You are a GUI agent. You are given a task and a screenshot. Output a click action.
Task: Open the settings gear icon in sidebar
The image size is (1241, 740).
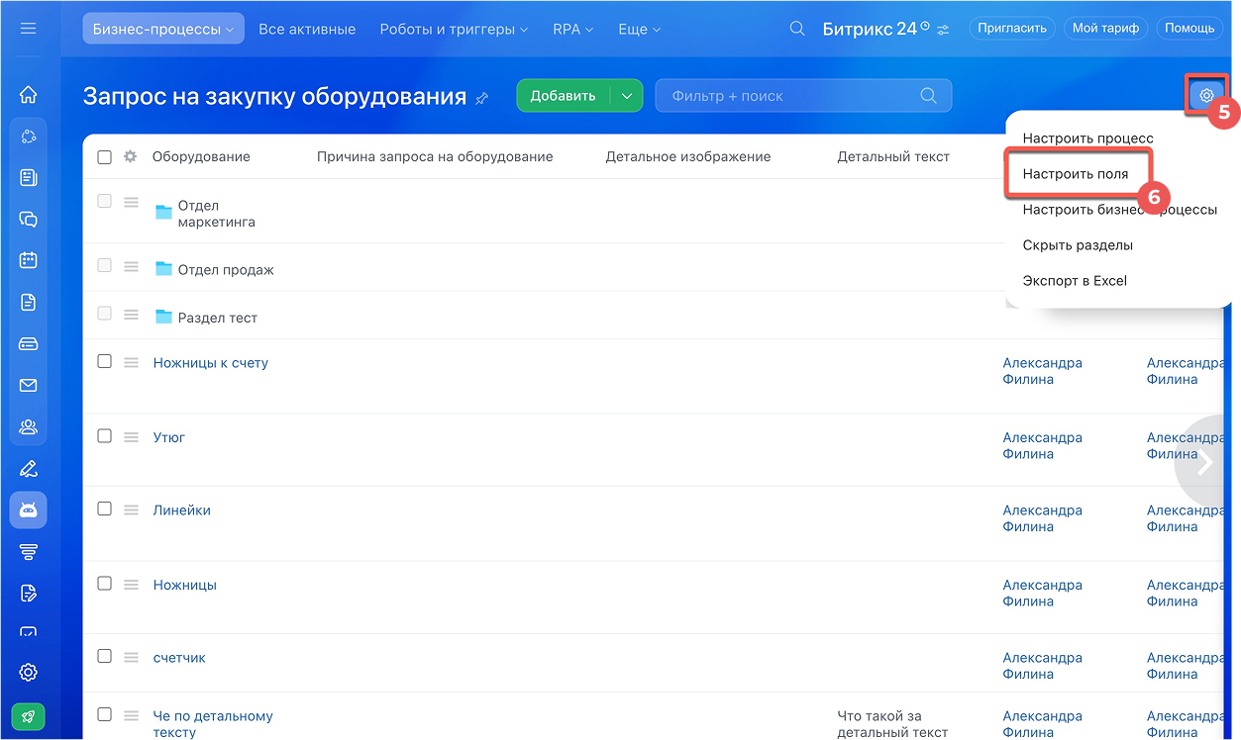[28, 673]
